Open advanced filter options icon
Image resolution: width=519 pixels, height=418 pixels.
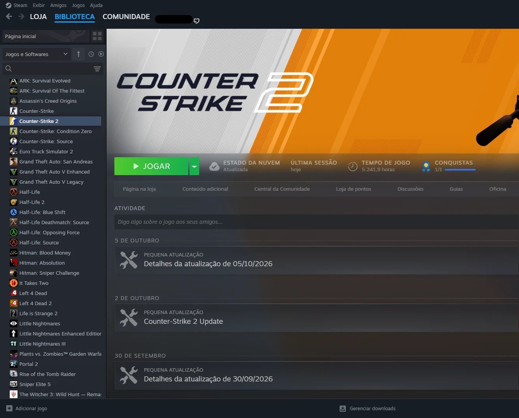pos(97,69)
